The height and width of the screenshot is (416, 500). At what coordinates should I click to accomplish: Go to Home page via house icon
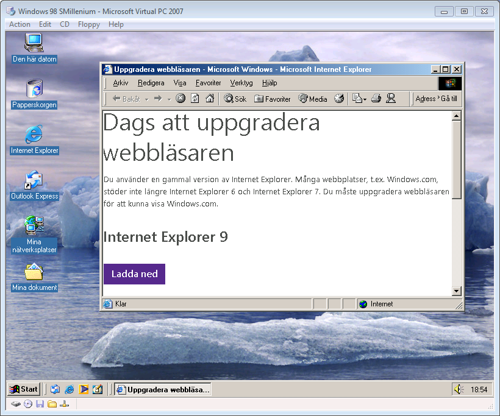(210, 98)
